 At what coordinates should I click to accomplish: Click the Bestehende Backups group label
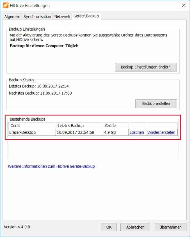click(28, 119)
